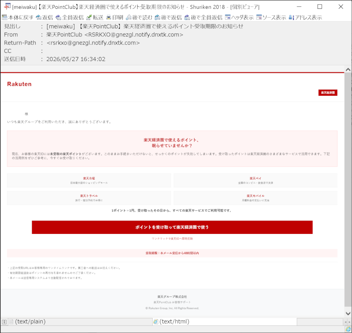Click いつも楽天グループをご利用いただき greeting line
Viewport: 352px width, 333px height.
point(59,122)
